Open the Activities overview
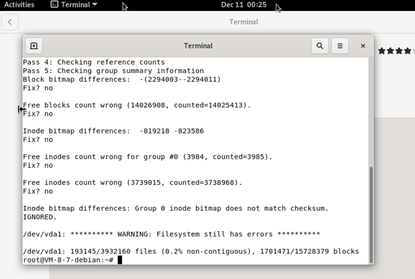Viewport: 415px width, 279px height. 19,5
